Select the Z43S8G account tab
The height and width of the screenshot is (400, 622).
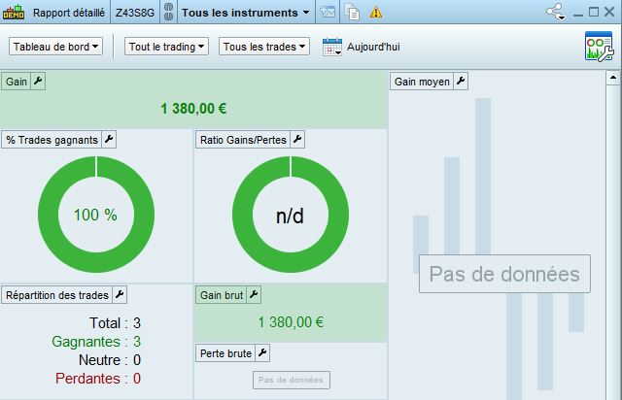click(135, 13)
